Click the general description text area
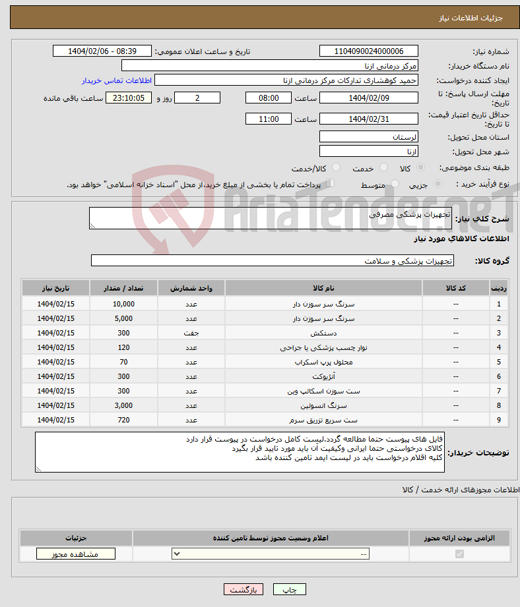This screenshot has width=520, height=607. point(271,218)
